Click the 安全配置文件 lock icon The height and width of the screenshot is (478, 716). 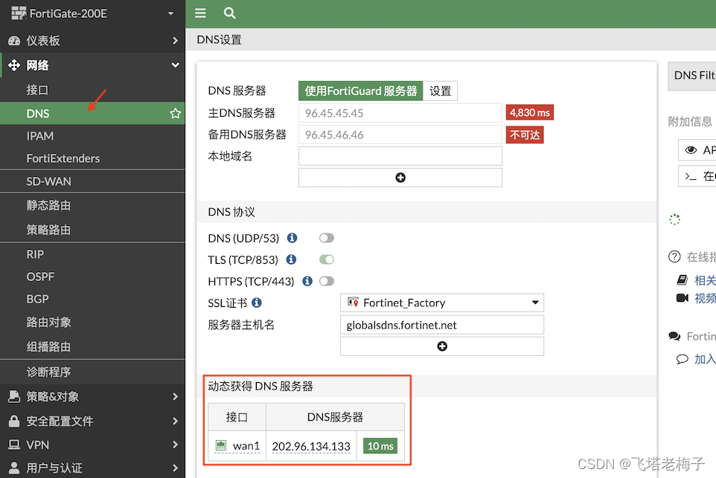pyautogui.click(x=14, y=421)
